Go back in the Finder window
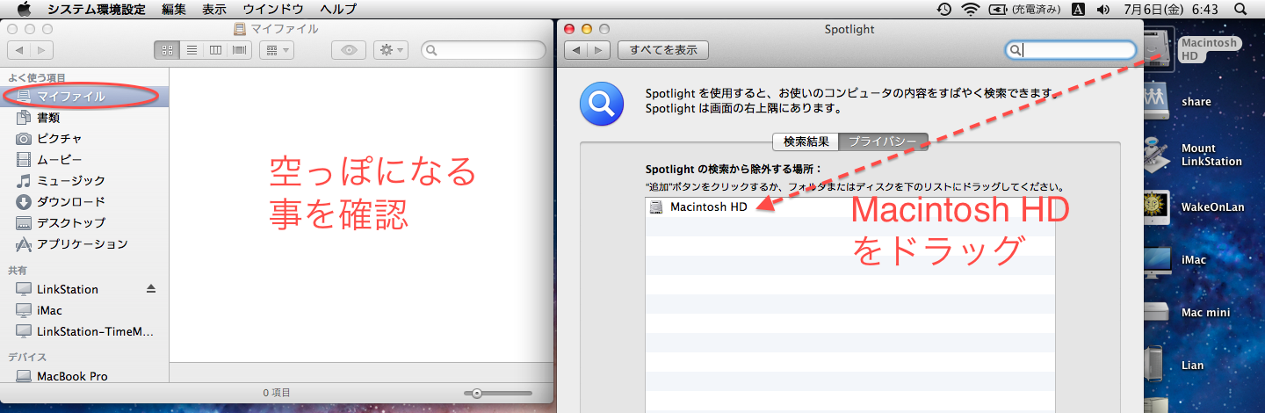 (18, 50)
